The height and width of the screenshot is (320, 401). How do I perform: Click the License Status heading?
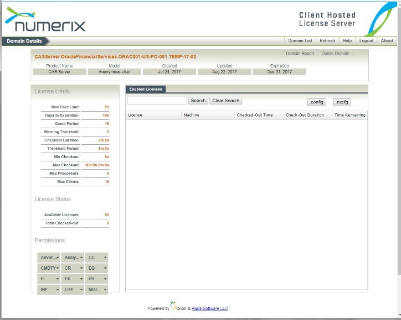(53, 199)
